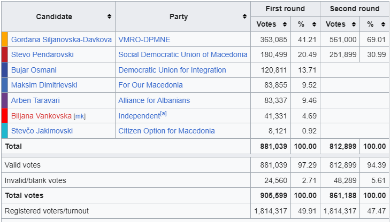
Task: Open Gordana Siljanovska-Davkova's page
Action: [61, 39]
